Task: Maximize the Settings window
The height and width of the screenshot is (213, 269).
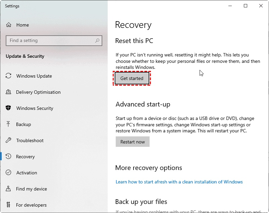Action: point(246,6)
